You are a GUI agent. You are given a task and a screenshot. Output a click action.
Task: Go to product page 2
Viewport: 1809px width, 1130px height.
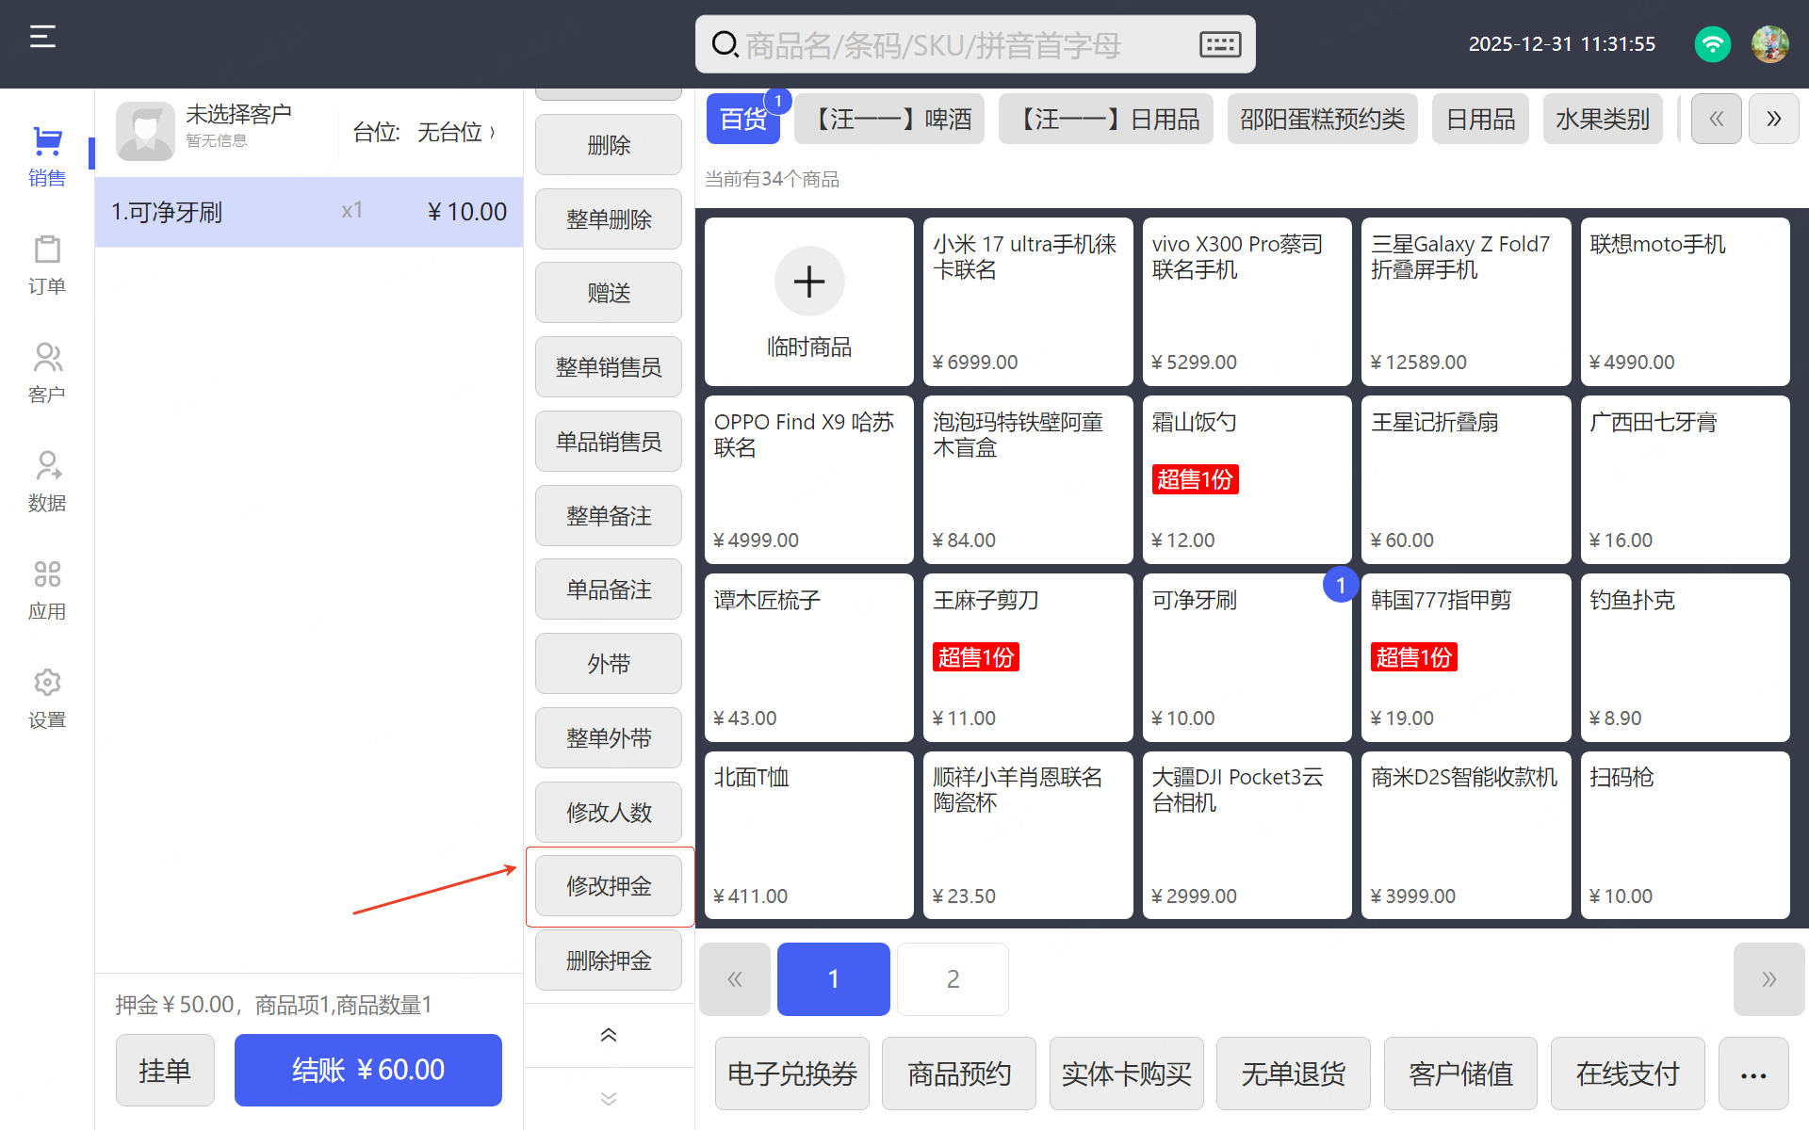click(953, 979)
